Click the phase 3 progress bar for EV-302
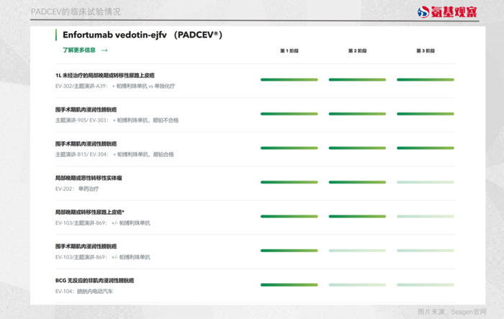Screen dimensions: 504x319 pos(426,80)
